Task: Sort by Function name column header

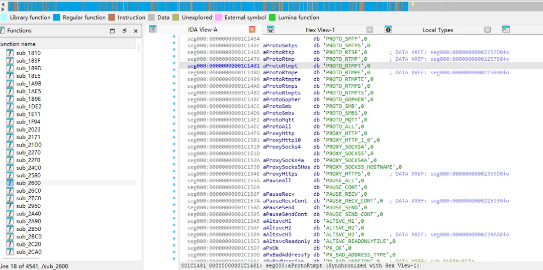Action: (x=17, y=44)
